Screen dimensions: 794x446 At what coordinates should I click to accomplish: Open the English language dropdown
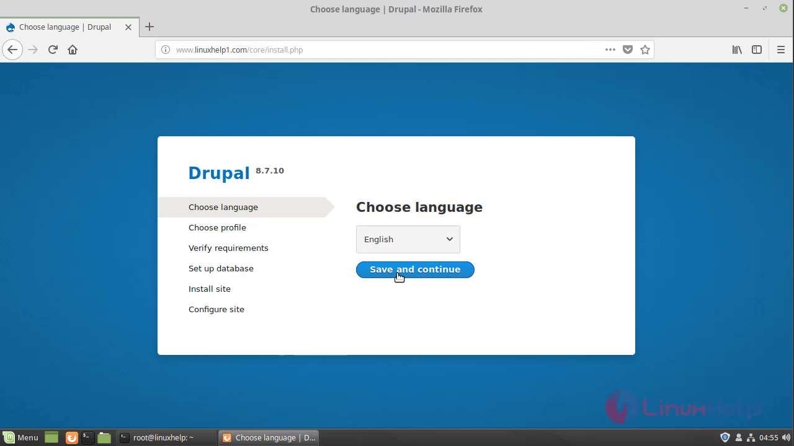tap(408, 239)
